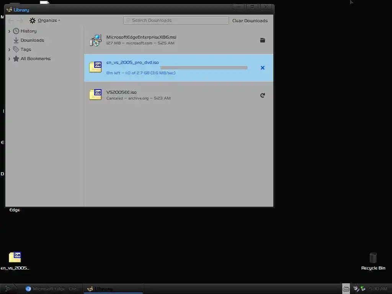Select the MicrosoftEdgeEnterpriseX86.msi file name

pos(141,37)
